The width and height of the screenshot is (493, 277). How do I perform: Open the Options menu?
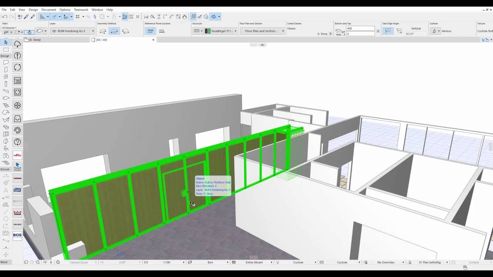click(65, 10)
